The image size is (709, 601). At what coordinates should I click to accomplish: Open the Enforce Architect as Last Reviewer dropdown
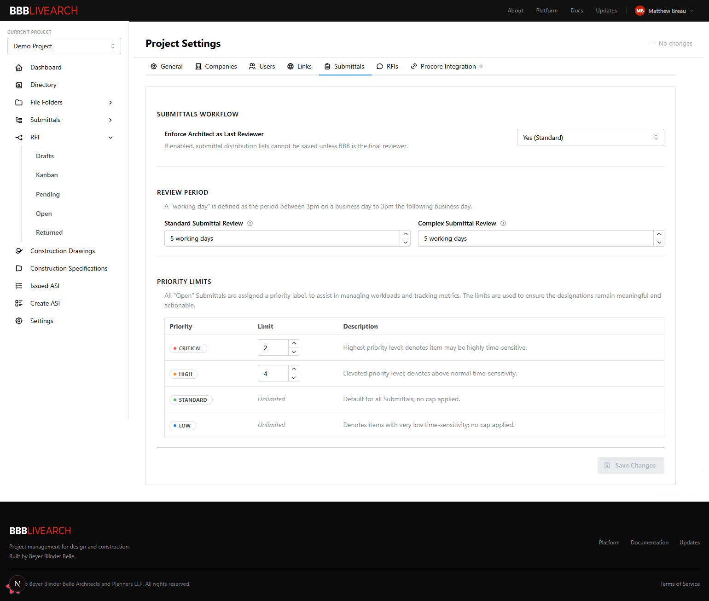click(590, 137)
